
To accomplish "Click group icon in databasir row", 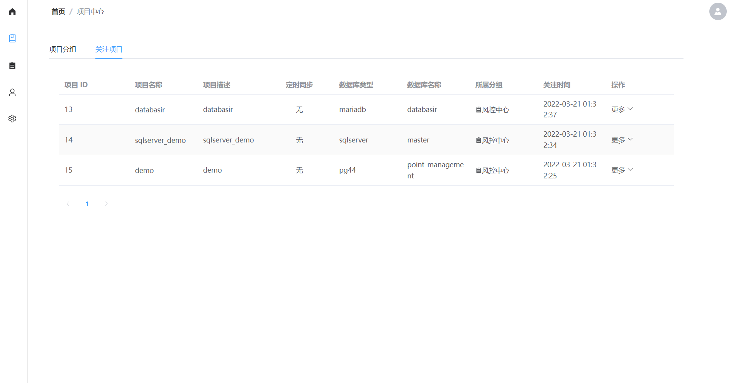I will click(478, 110).
